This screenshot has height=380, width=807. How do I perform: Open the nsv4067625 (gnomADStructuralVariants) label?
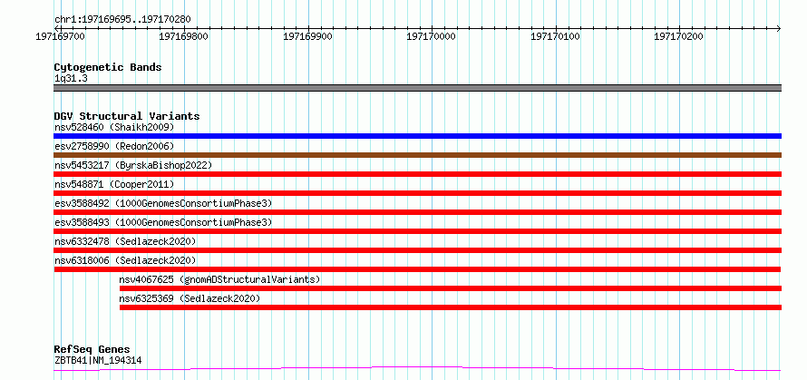pyautogui.click(x=219, y=279)
